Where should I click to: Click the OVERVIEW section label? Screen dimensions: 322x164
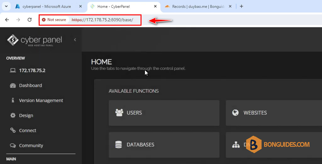point(16,58)
